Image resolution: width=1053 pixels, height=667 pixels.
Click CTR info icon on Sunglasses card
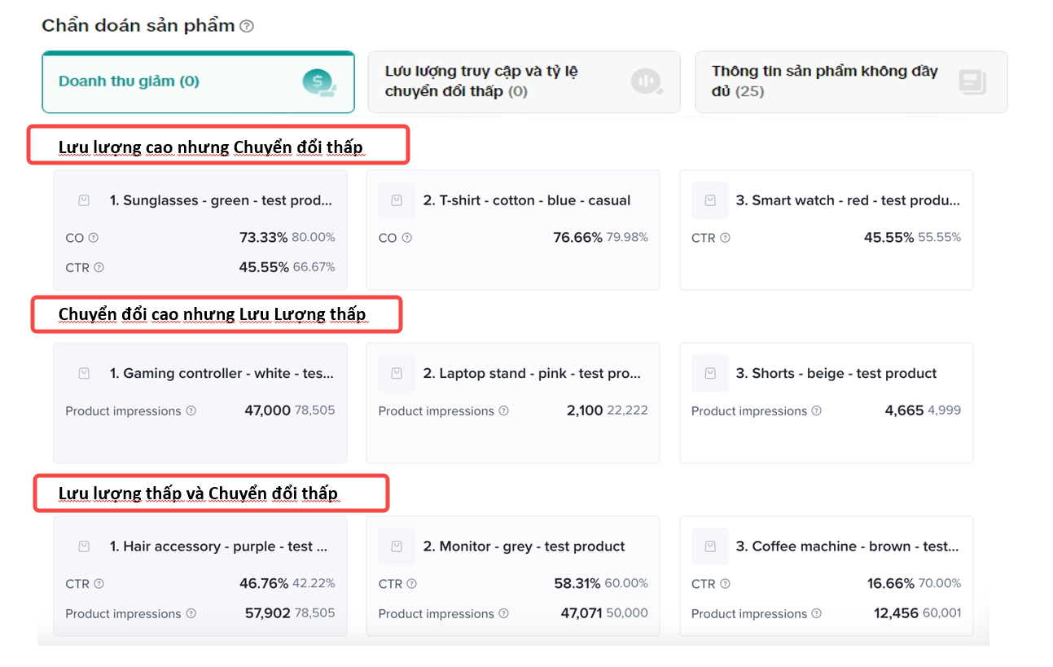click(99, 267)
